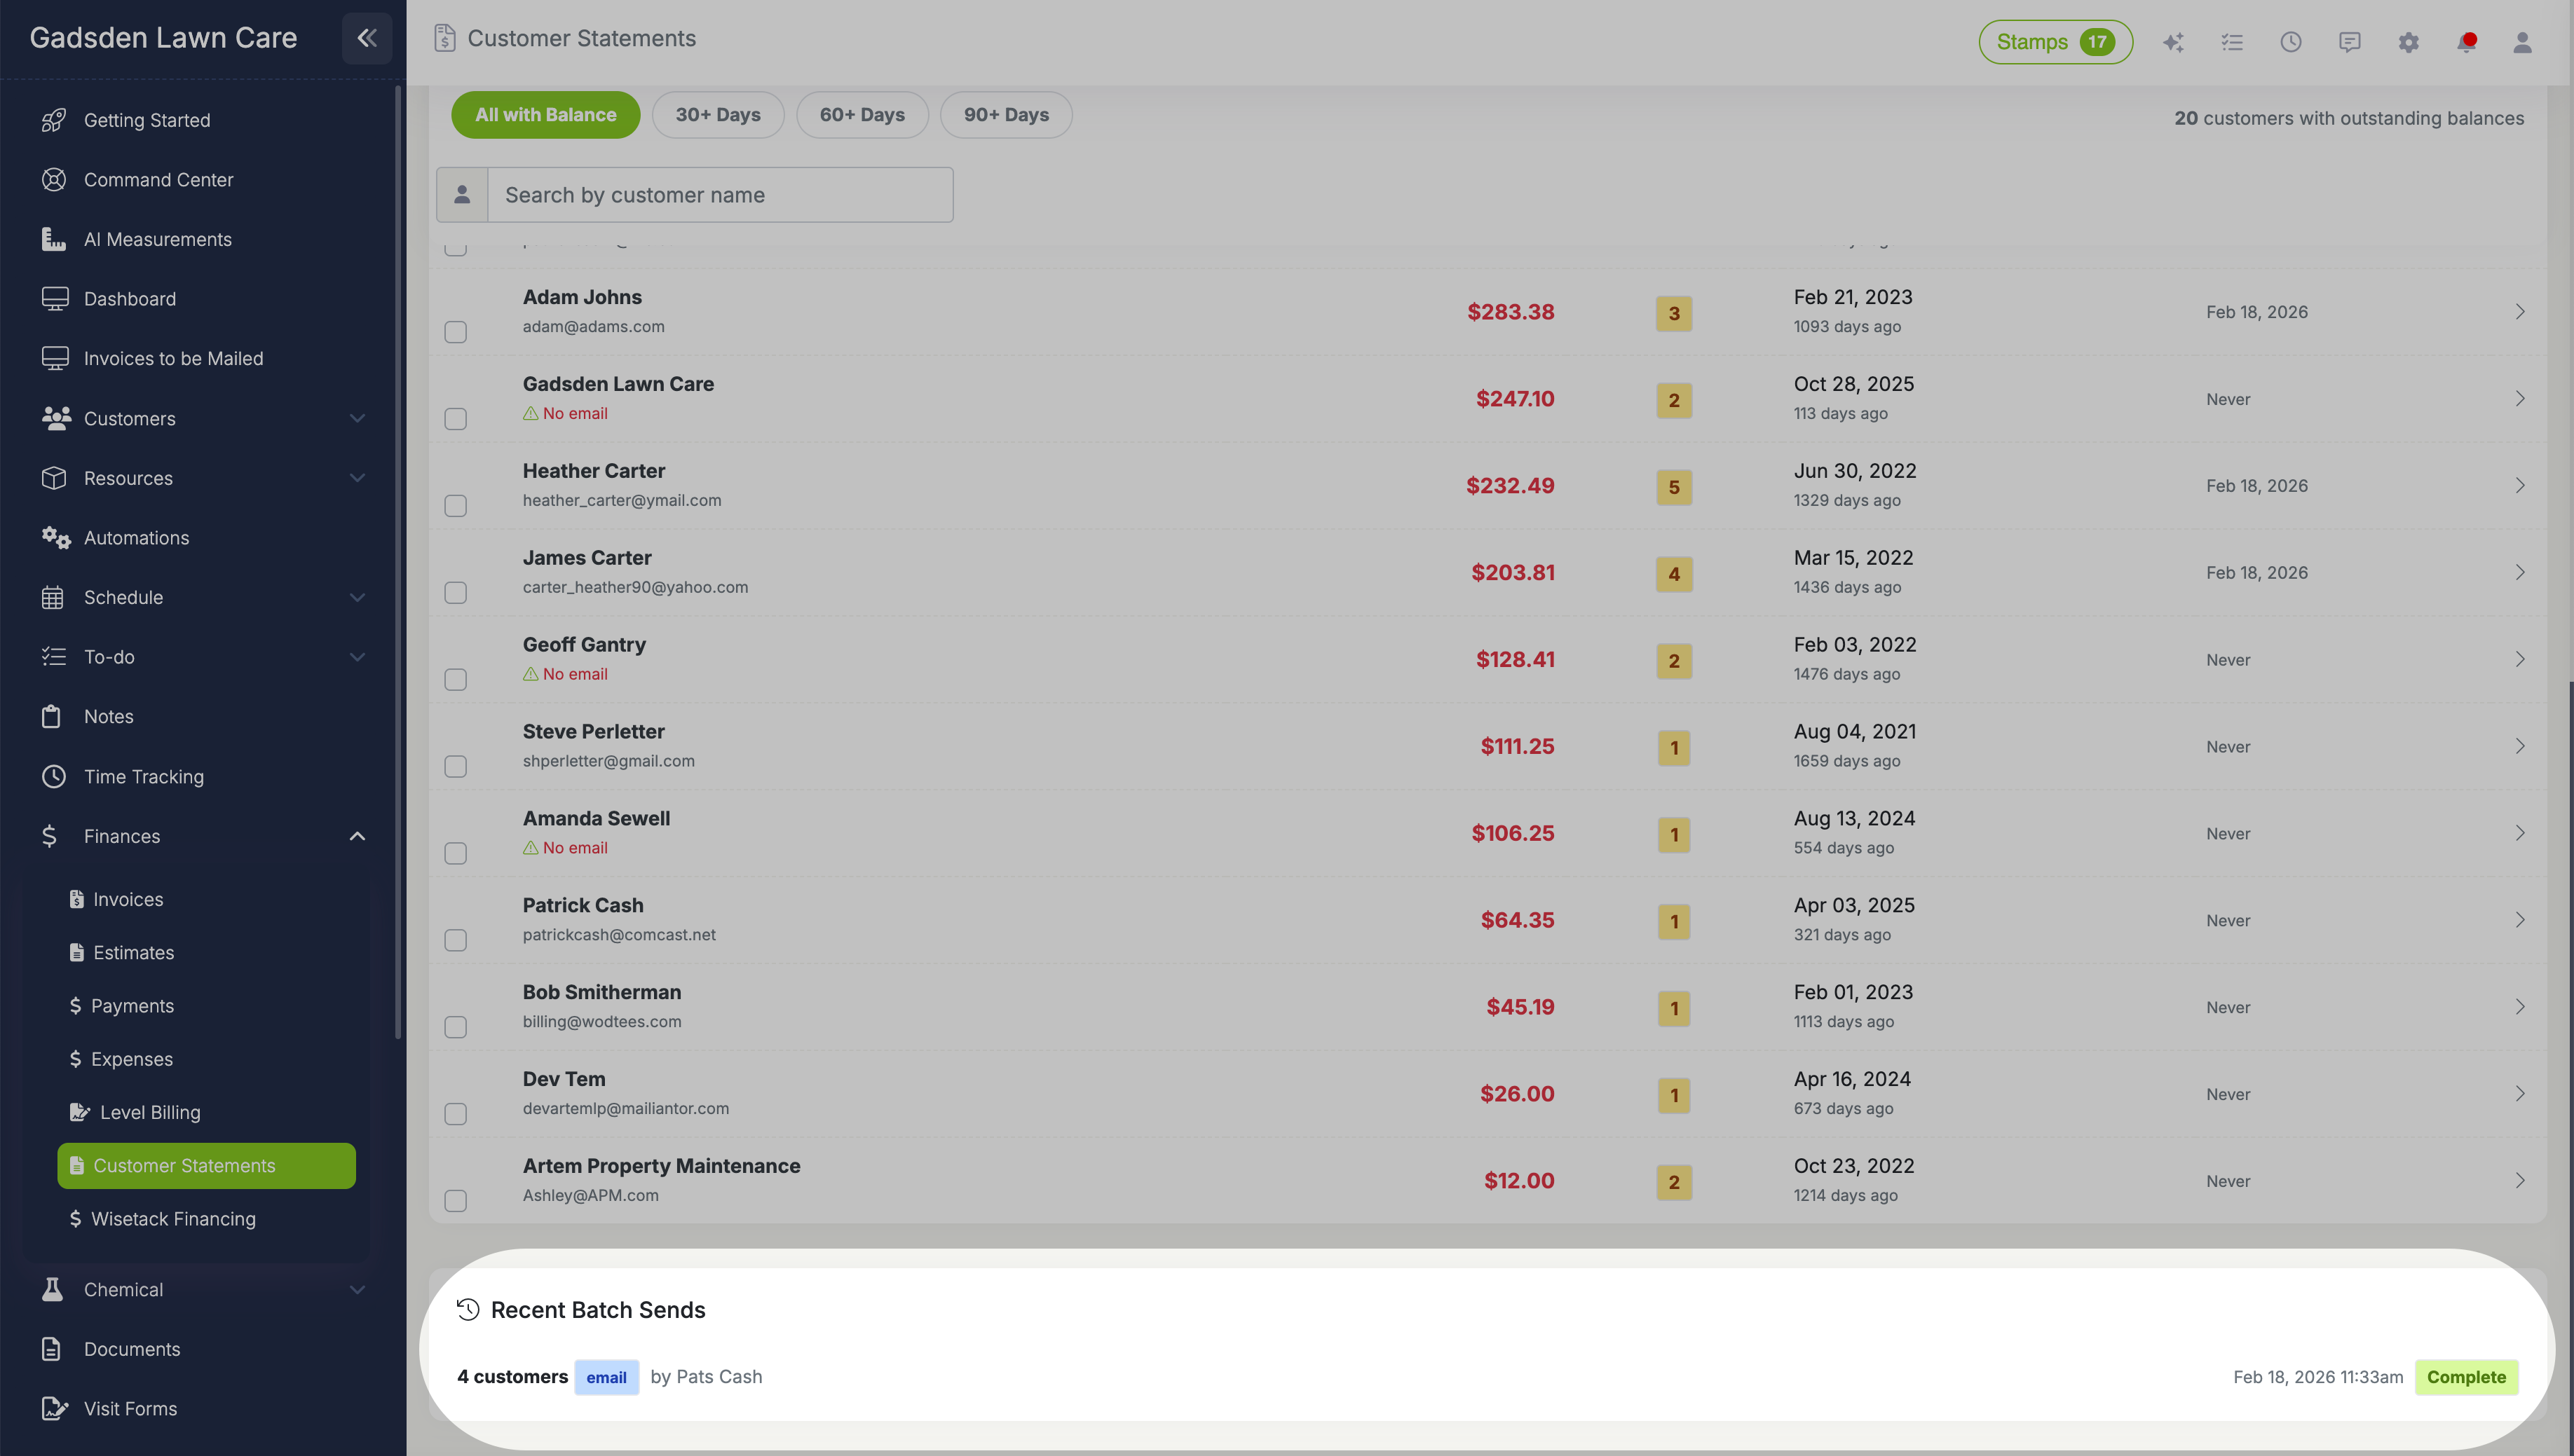Screen dimensions: 2574x1456
Task: Click the clock history icon in header
Action: [x=2290, y=42]
